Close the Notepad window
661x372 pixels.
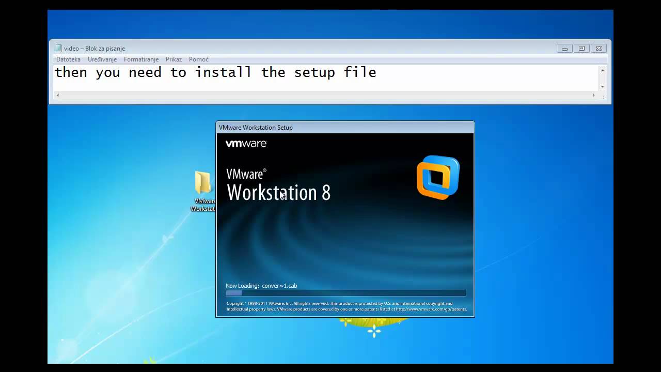pos(599,49)
